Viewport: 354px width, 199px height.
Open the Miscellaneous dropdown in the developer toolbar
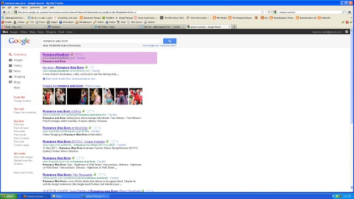[x=84, y=22]
